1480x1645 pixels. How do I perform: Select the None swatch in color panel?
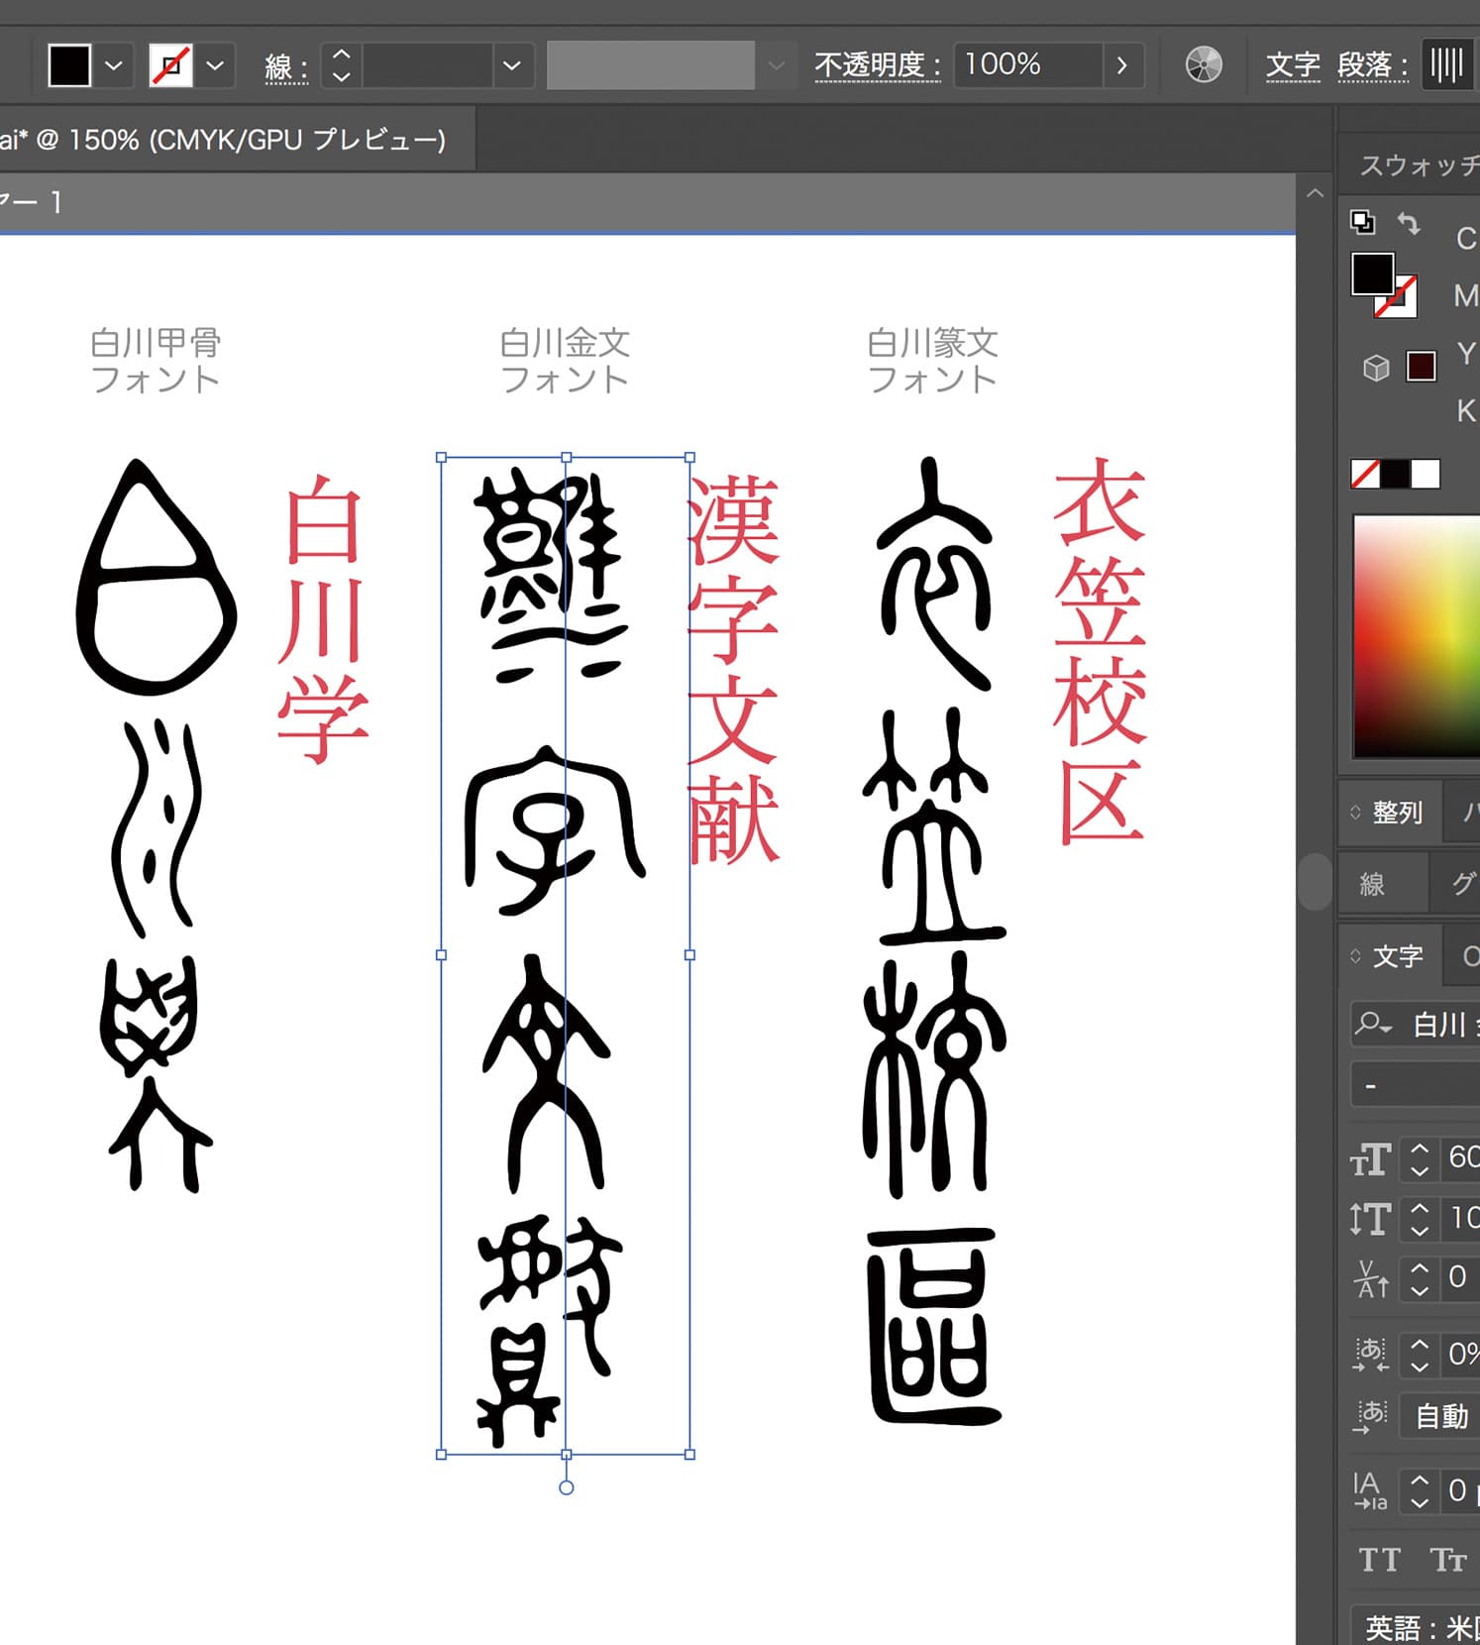(x=1365, y=474)
